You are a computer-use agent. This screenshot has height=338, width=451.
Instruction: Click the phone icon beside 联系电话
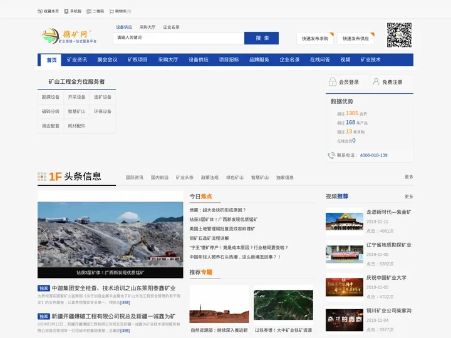[331, 155]
